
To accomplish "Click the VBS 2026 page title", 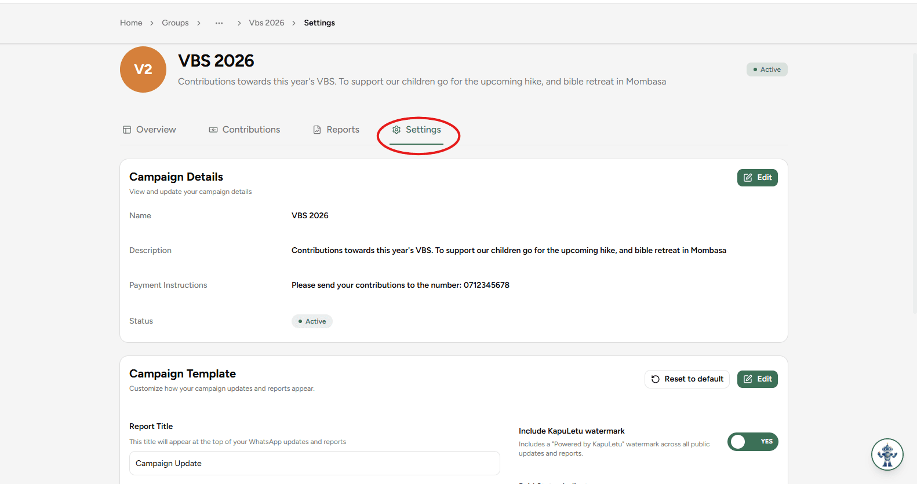I will click(216, 61).
